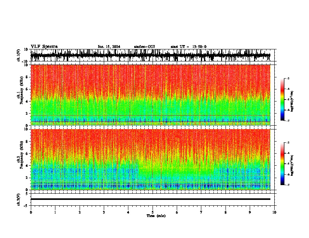Click the ch.1 color bar PSD label

click(292, 101)
